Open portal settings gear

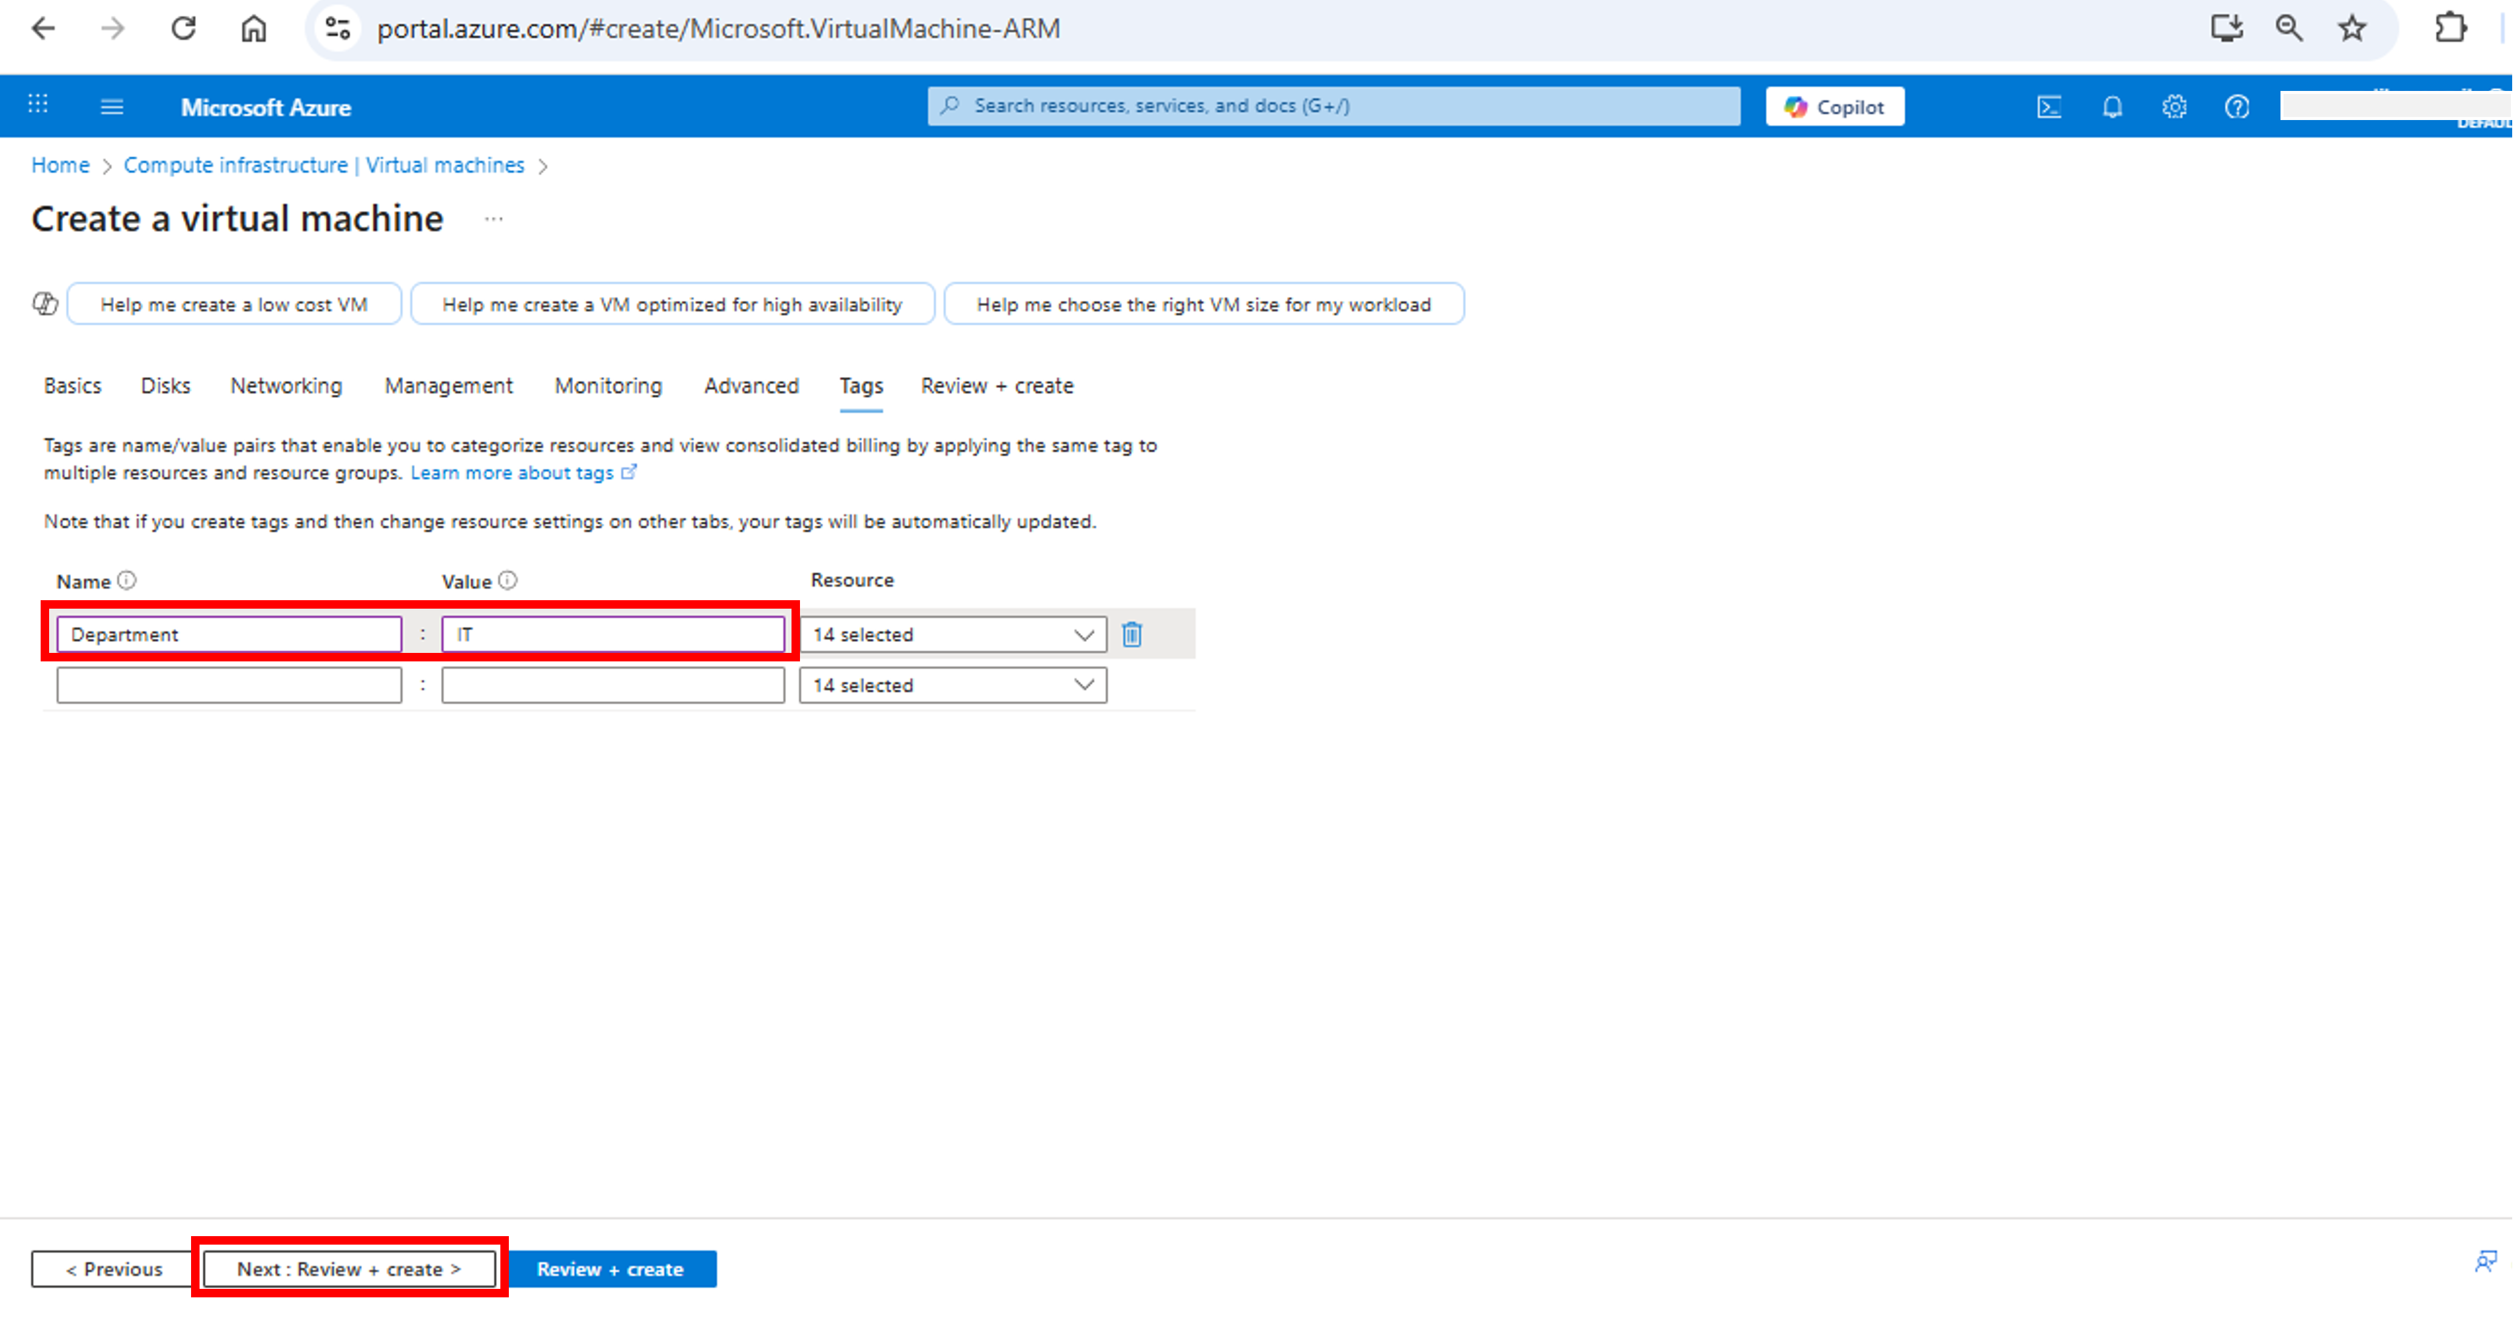point(2174,106)
